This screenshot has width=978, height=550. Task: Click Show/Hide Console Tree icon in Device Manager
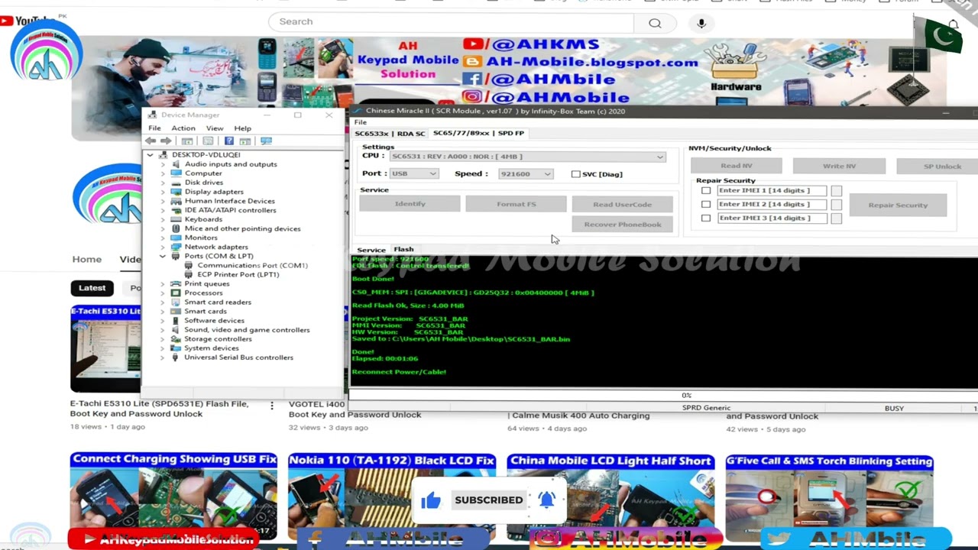click(x=187, y=141)
